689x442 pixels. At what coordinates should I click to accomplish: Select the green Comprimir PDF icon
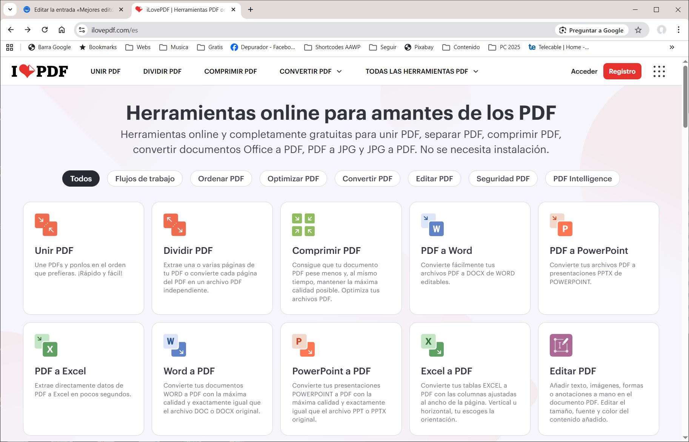(303, 225)
